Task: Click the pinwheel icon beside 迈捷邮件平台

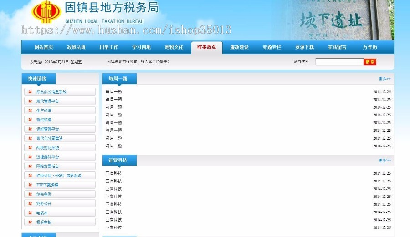Action: tap(30, 157)
